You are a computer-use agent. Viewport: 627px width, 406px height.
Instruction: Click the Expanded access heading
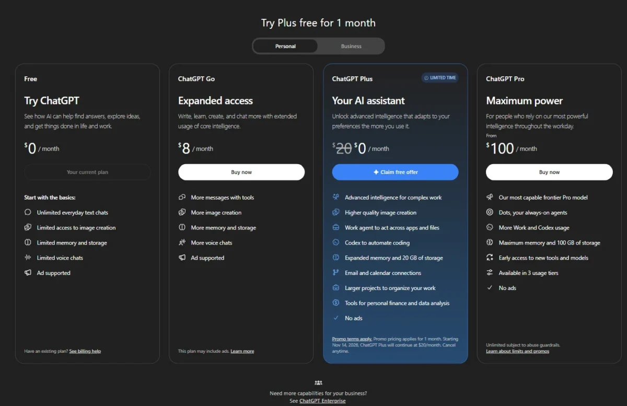coord(215,101)
